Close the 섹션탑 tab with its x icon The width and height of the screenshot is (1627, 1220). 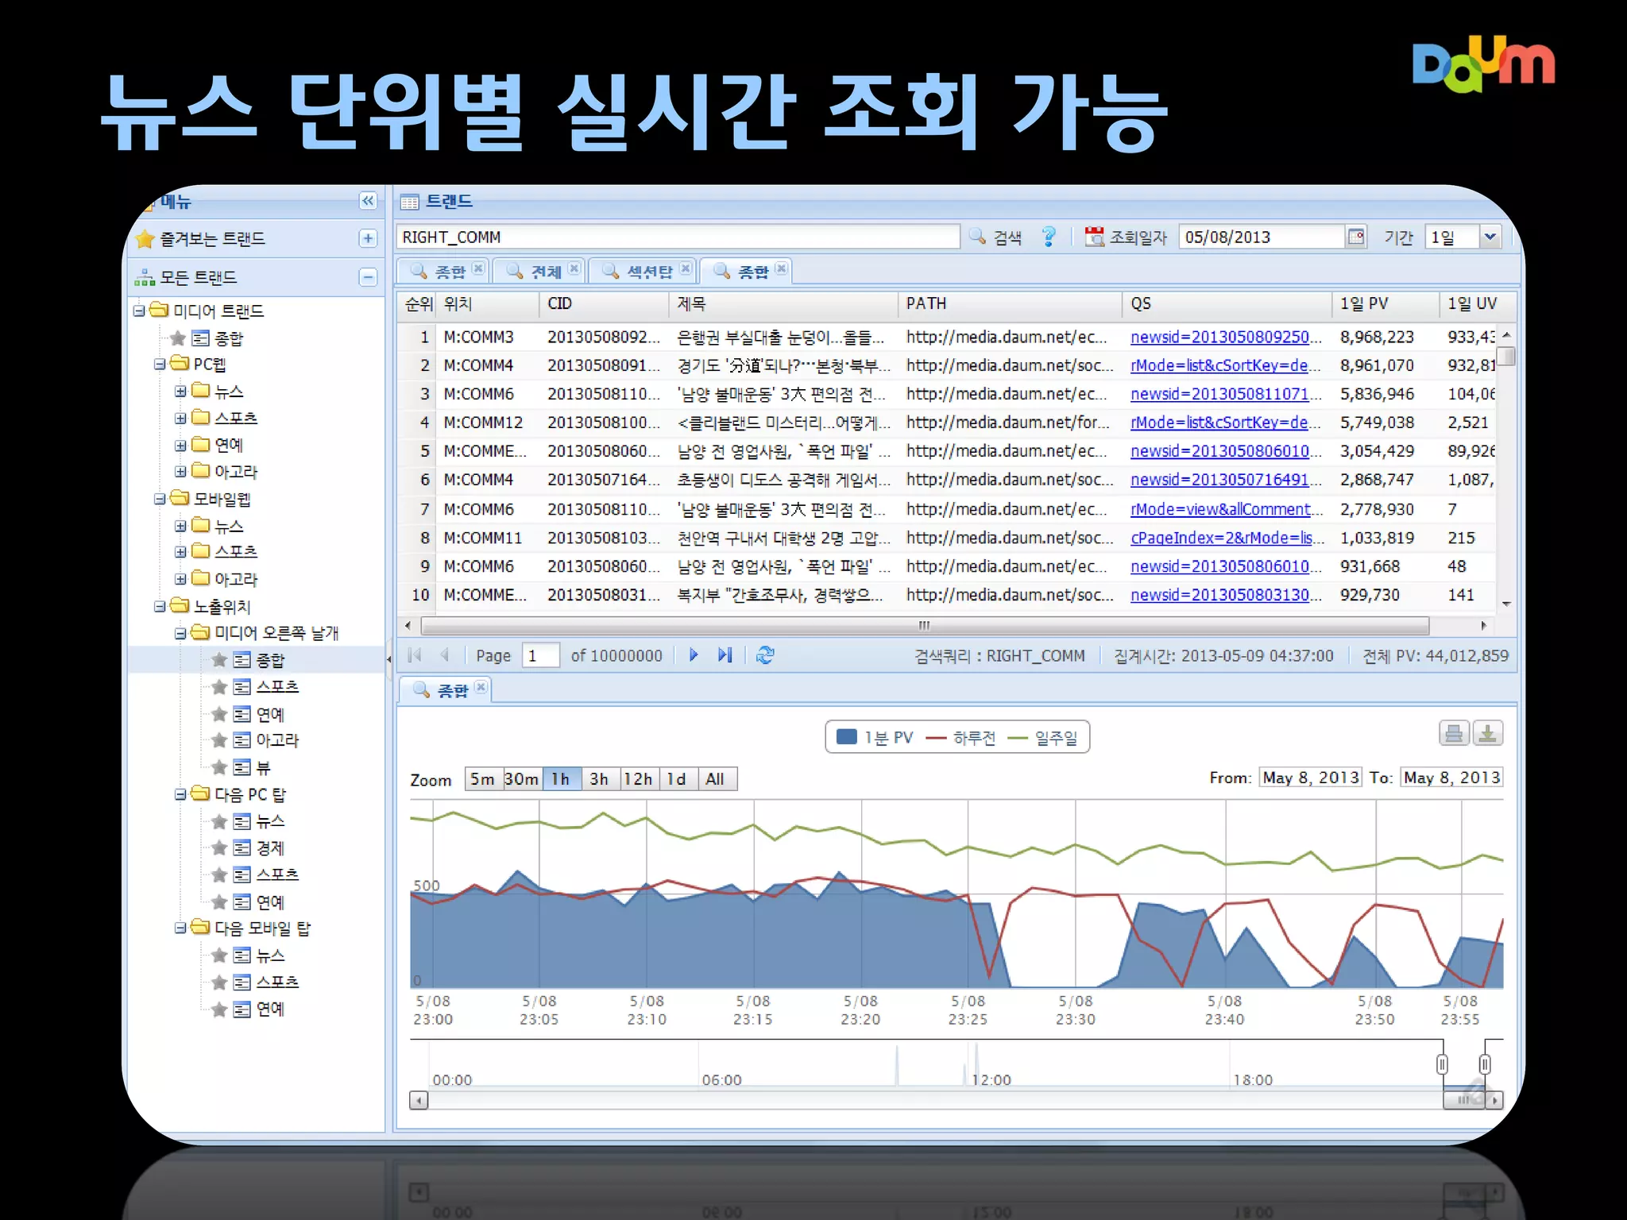coord(686,268)
